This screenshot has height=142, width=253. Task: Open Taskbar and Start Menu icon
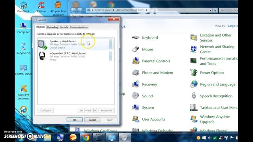194,107
